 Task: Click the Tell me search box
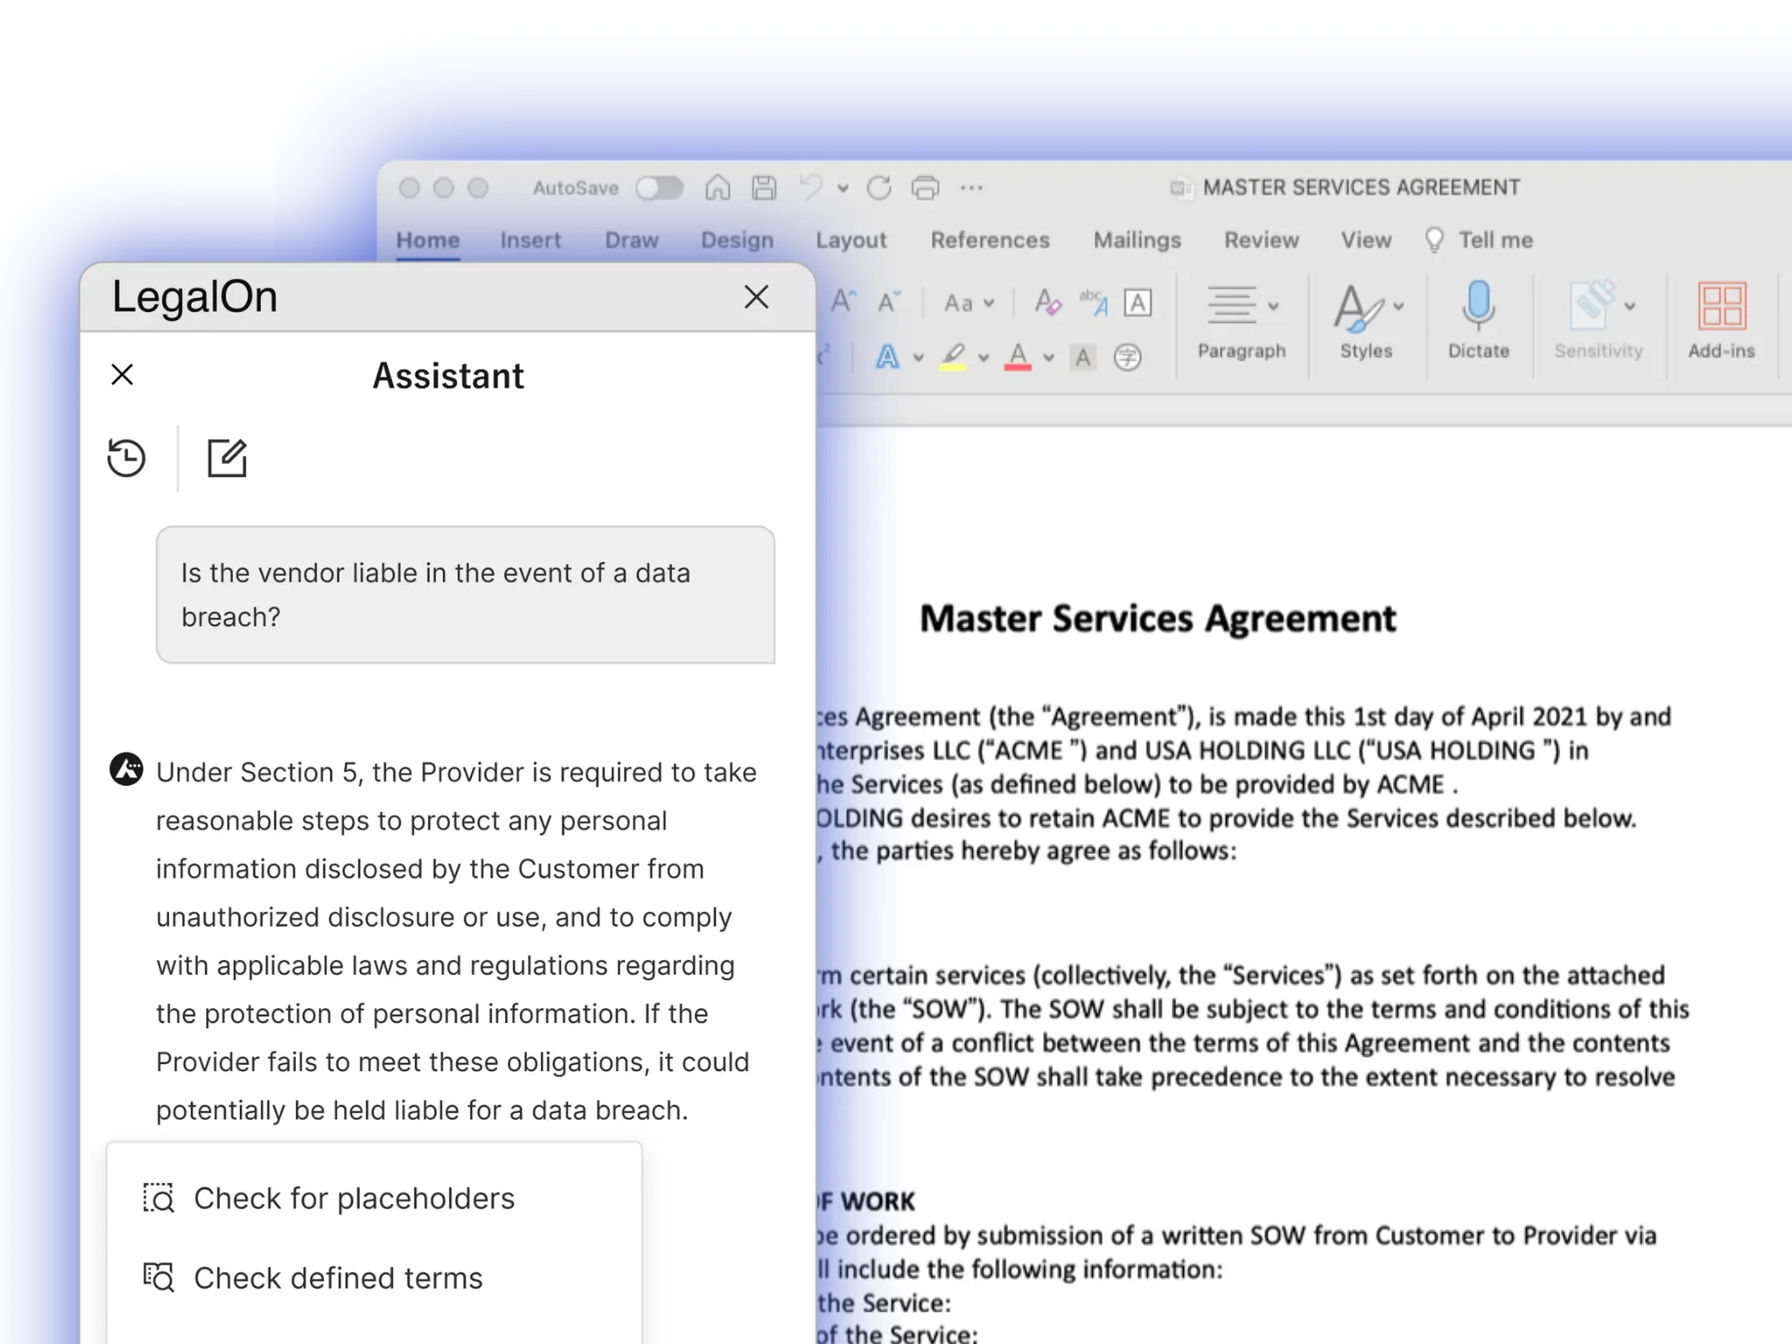click(x=1480, y=240)
